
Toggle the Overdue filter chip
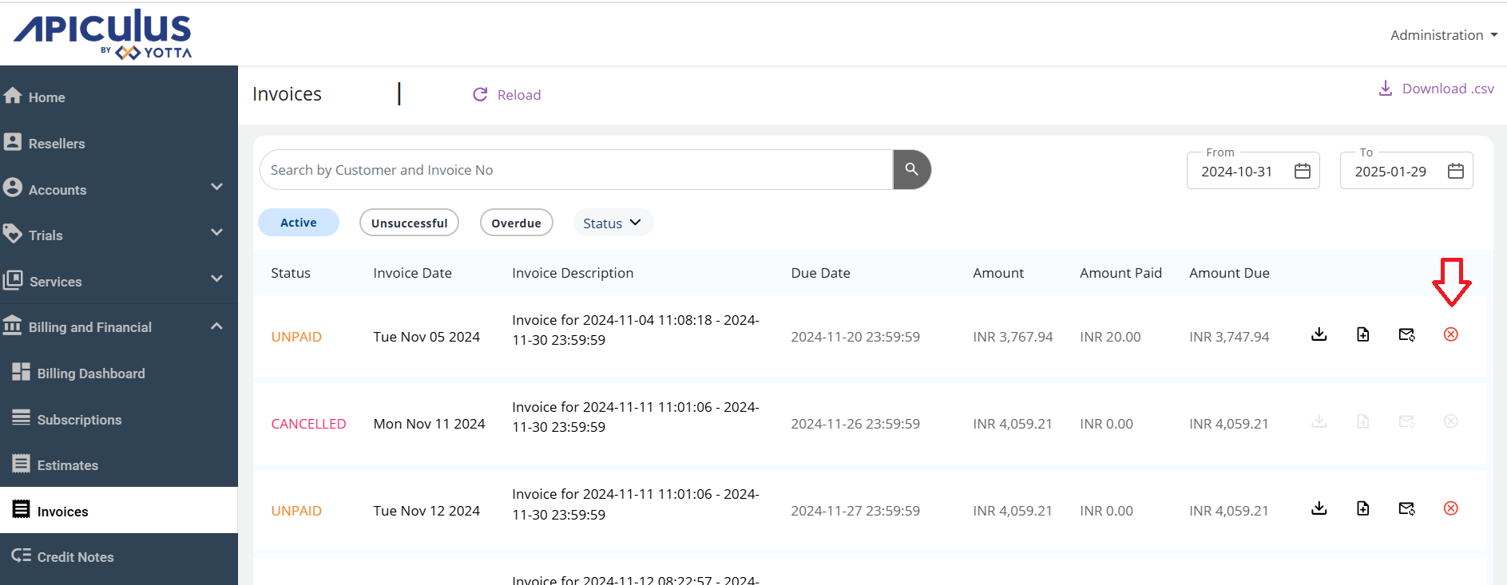pyautogui.click(x=516, y=223)
